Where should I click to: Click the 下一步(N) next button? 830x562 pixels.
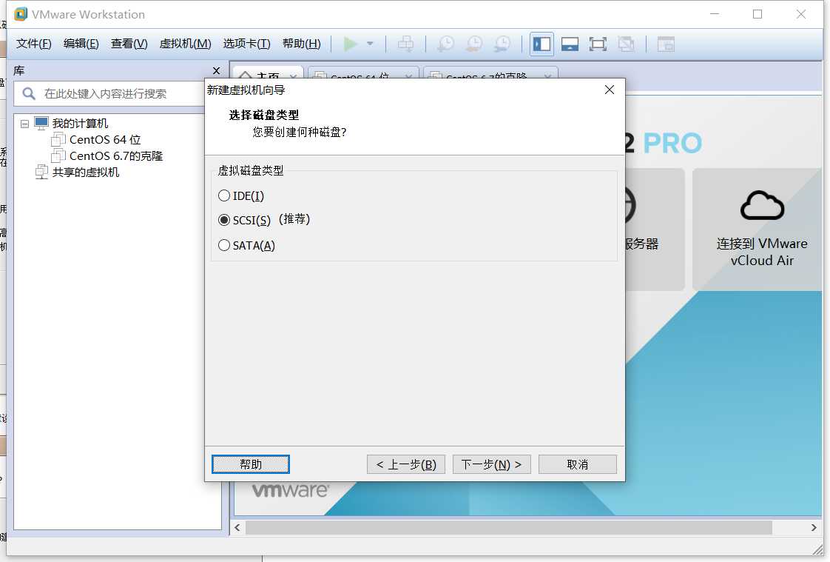pos(492,464)
